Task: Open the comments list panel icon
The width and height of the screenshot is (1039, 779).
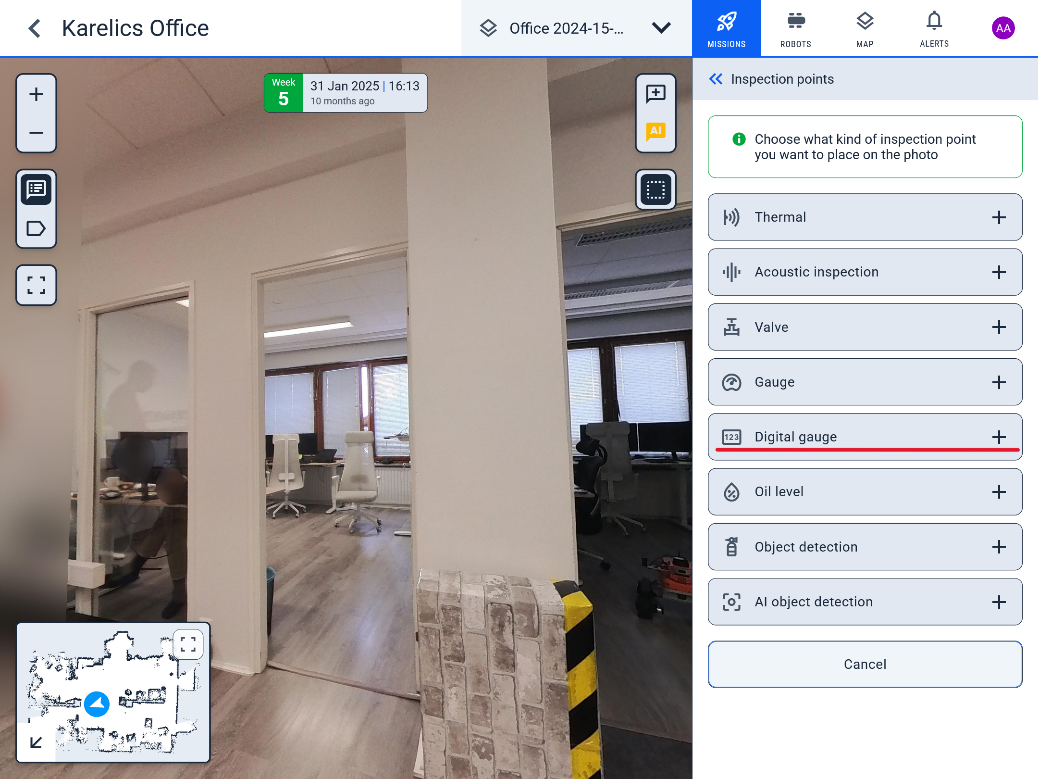Action: coord(36,189)
